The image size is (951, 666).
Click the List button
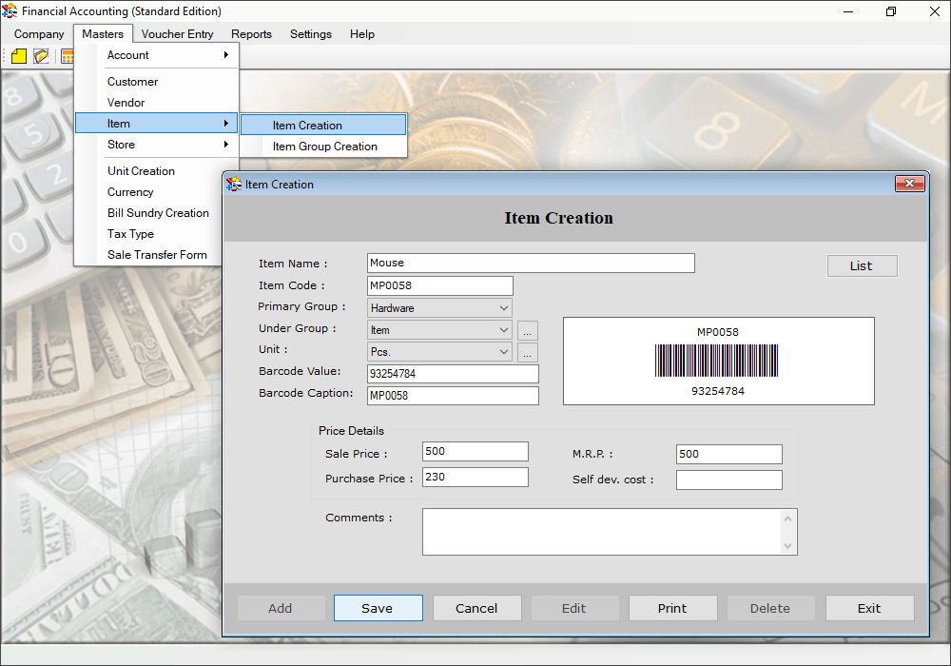coord(862,265)
